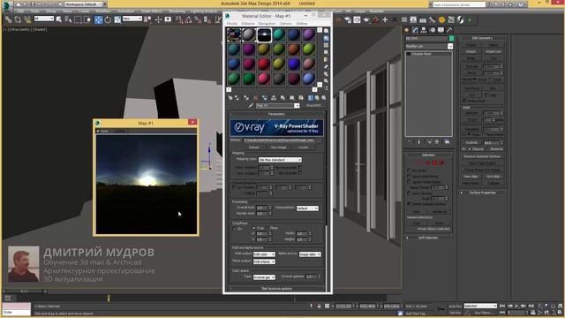Click Assign Material to Selection icon
This screenshot has width=565, height=318.
pos(246,98)
